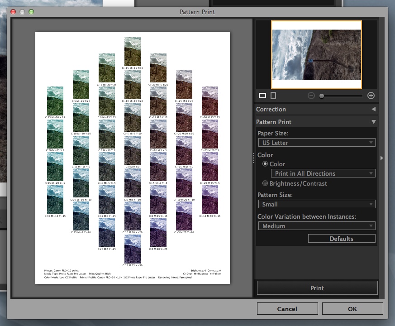Image resolution: width=395 pixels, height=326 pixels.
Task: Select portrait orientation icon
Action: pos(273,96)
